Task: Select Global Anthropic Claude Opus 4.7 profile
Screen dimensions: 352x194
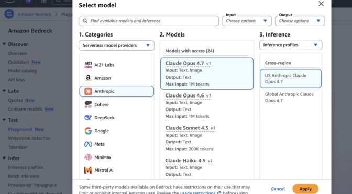Action: [x=291, y=97]
